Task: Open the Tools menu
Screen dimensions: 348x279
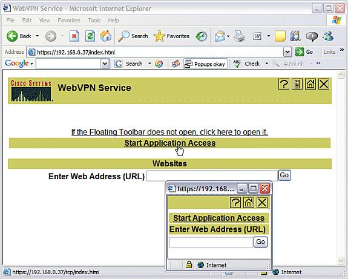Action: (x=94, y=21)
